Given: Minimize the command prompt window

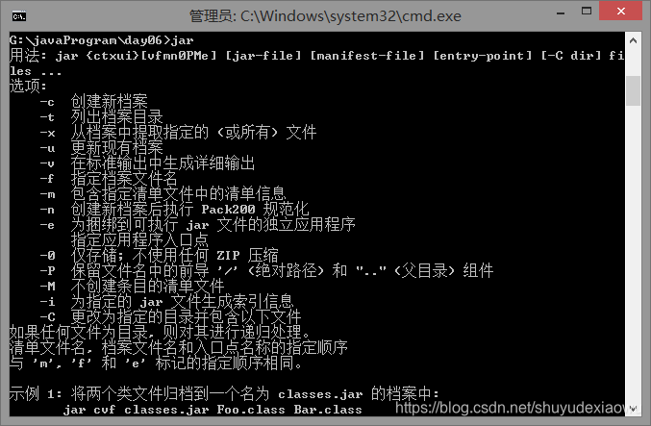Looking at the screenshot, I should point(561,13).
